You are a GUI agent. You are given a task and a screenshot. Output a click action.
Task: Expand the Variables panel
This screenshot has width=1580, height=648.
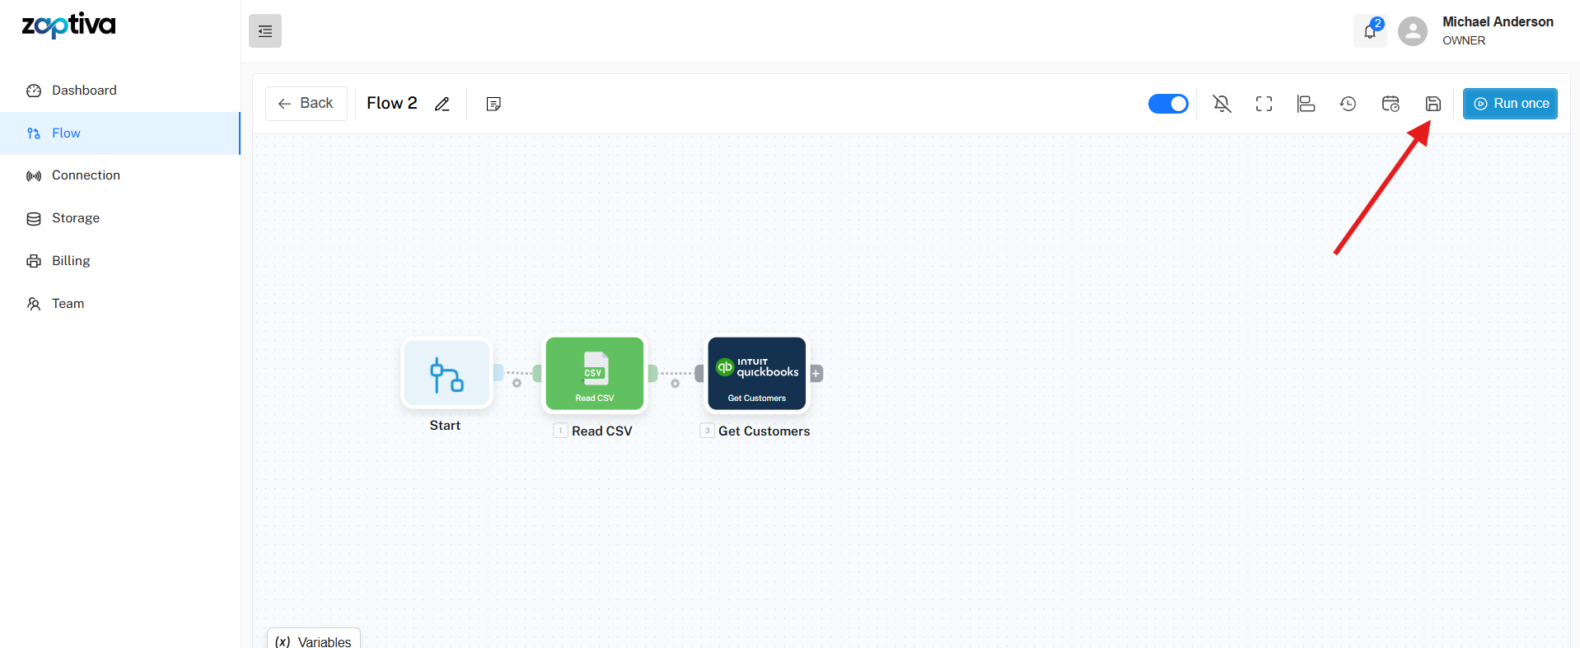[314, 641]
